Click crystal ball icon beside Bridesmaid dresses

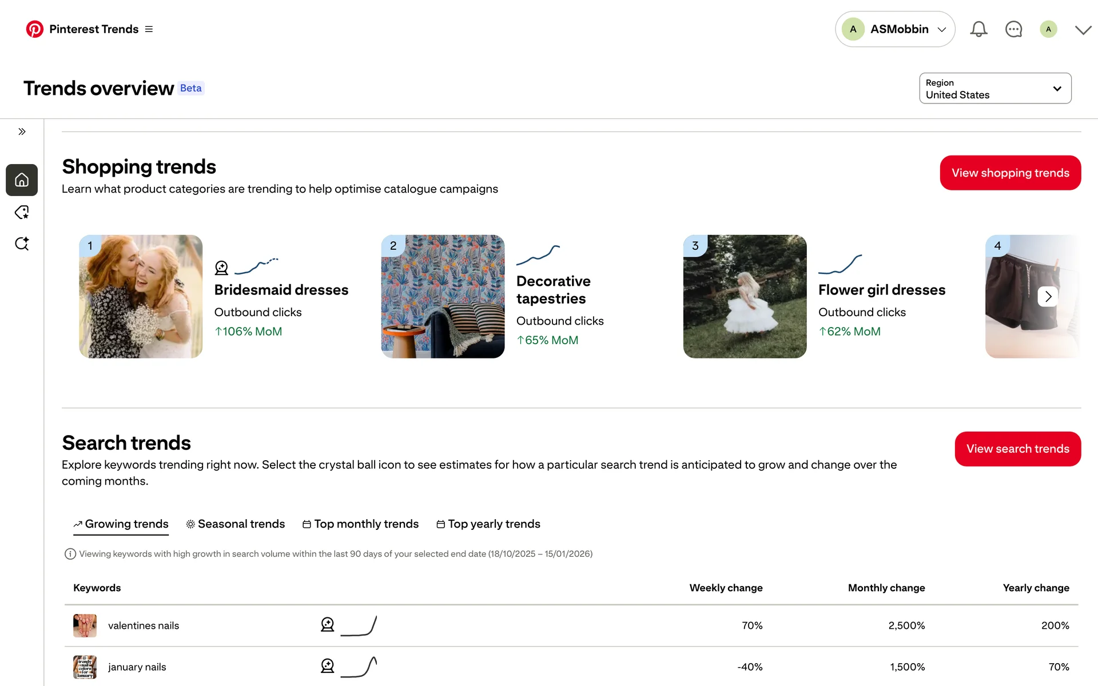(x=221, y=268)
